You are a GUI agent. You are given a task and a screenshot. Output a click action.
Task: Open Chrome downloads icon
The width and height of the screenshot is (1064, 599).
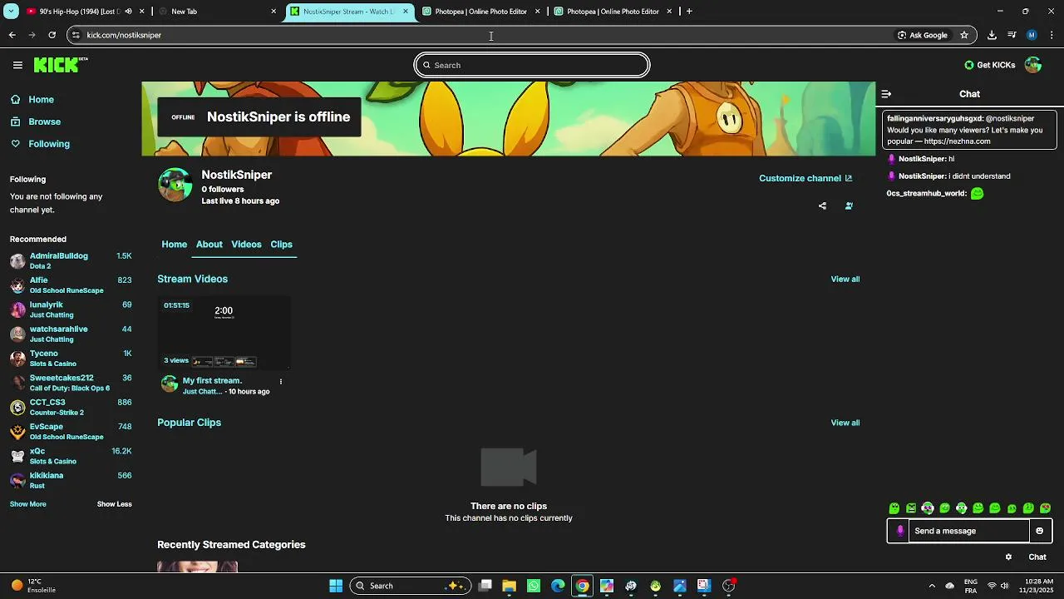tap(992, 35)
